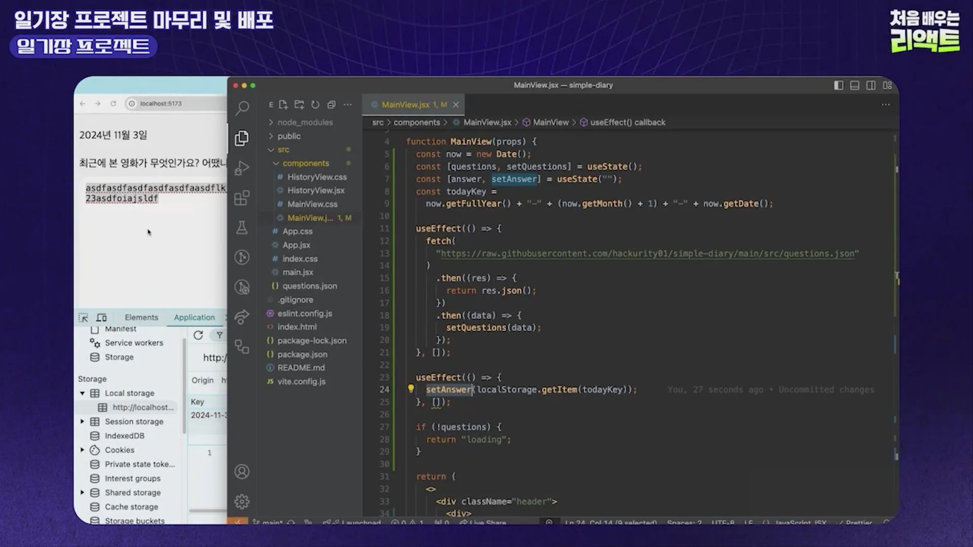
Task: Click the lightbulb quick-fix icon on line 24
Action: coord(411,389)
